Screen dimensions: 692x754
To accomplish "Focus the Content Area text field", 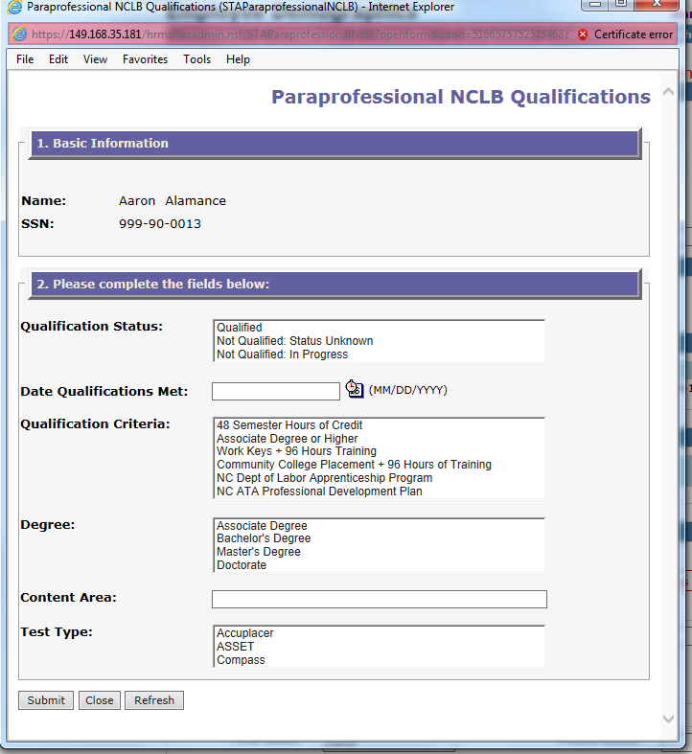I will (379, 600).
